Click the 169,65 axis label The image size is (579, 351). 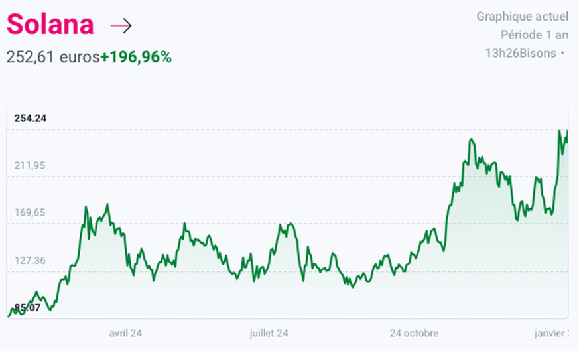click(30, 213)
